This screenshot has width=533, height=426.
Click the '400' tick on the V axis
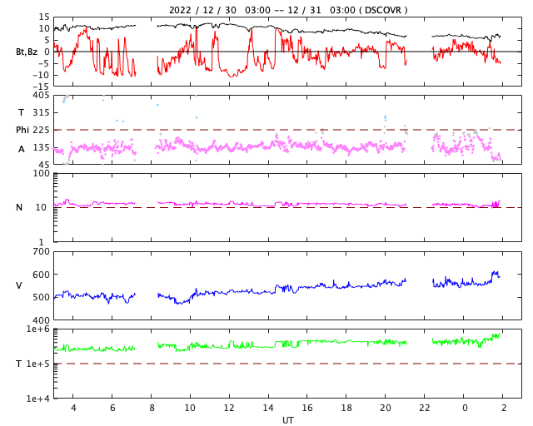pos(41,320)
